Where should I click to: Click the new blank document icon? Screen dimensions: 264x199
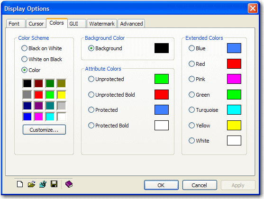click(x=20, y=184)
